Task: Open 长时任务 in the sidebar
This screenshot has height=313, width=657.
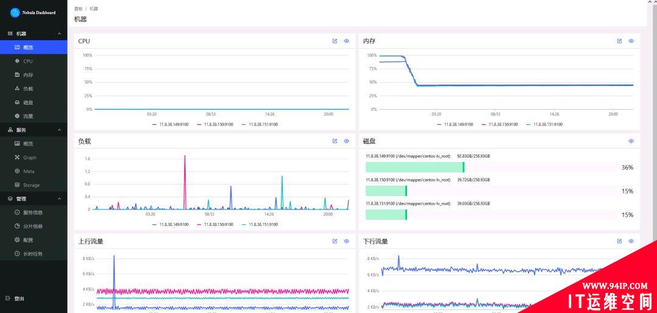Action: 33,254
